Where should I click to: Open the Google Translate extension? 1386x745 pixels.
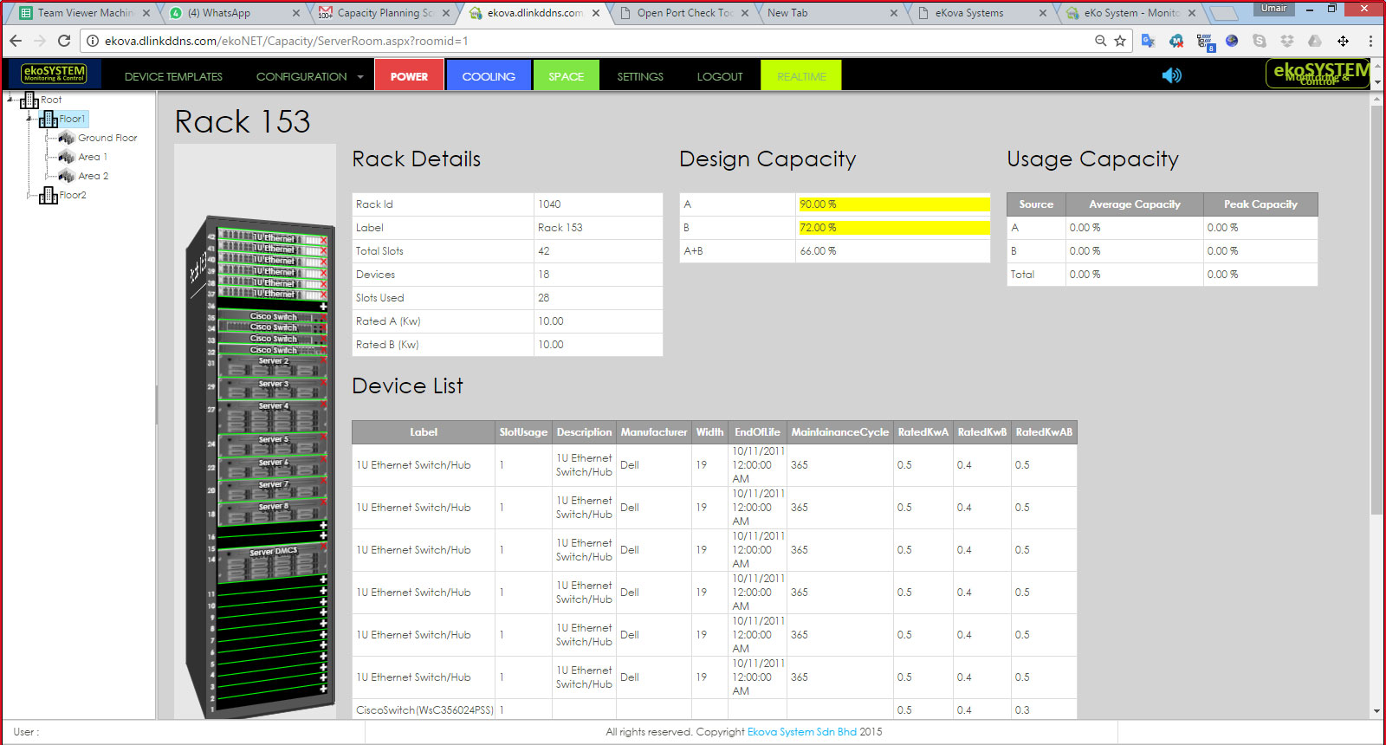(x=1149, y=41)
